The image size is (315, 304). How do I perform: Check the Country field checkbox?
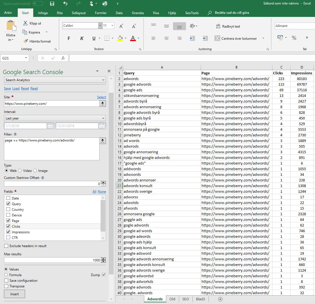[x=8, y=209]
